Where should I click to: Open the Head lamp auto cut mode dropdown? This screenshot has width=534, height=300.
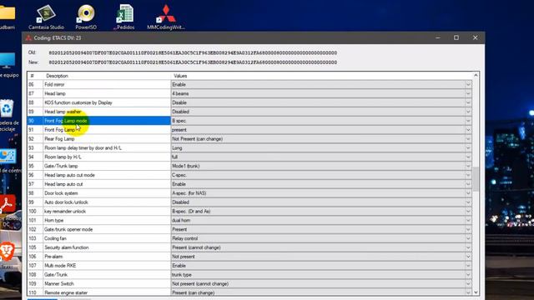click(468, 175)
